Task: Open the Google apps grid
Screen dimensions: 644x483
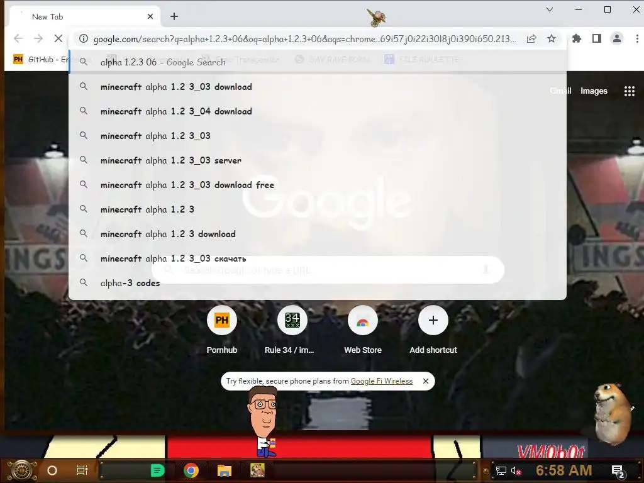Action: click(x=629, y=91)
